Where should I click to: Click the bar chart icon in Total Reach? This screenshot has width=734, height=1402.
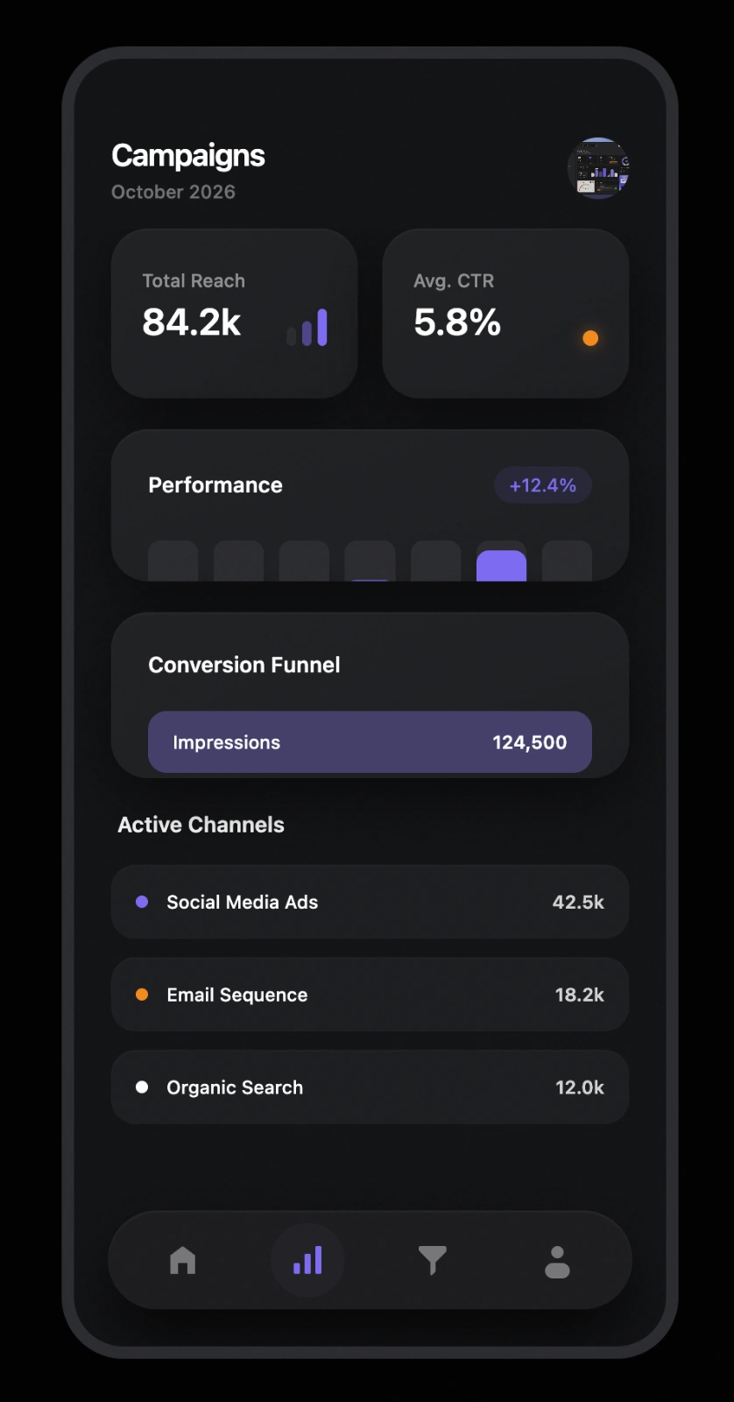tap(307, 329)
